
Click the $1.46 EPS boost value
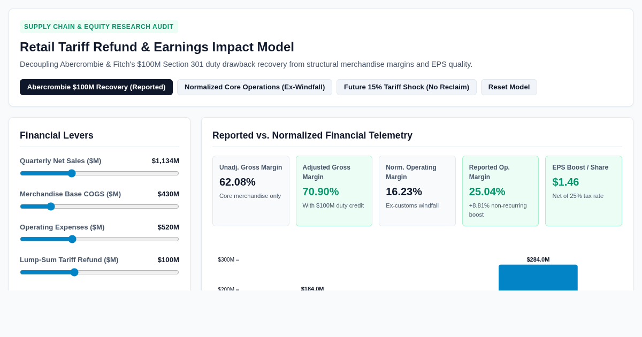[x=565, y=182]
